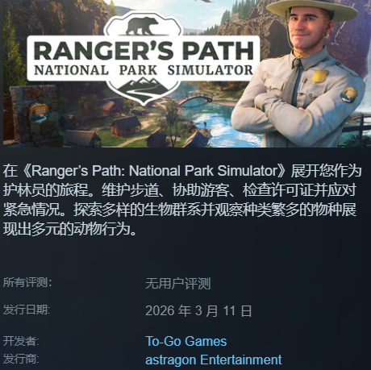Click the mountain emblem below the logo

142,87
